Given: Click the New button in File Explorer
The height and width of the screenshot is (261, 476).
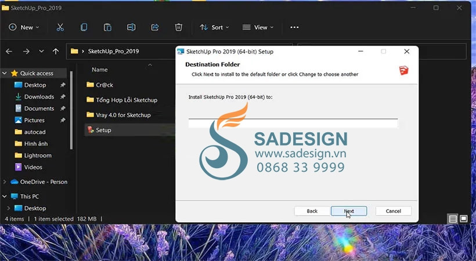Looking at the screenshot, I should (24, 27).
